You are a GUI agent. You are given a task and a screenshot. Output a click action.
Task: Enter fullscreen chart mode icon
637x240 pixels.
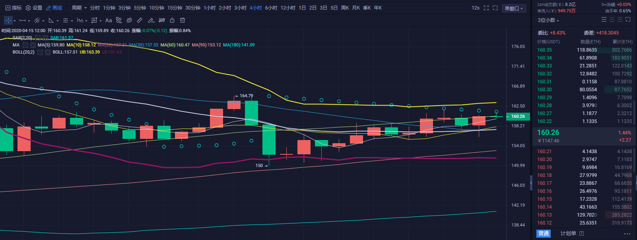pos(486,8)
